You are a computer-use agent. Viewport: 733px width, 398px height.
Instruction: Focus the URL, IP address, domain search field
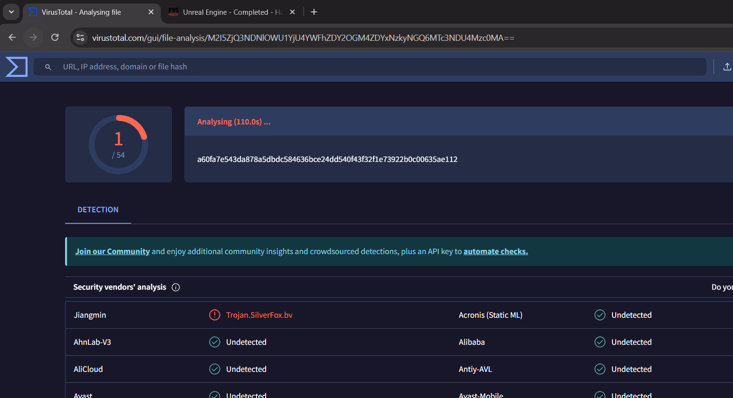pyautogui.click(x=370, y=67)
